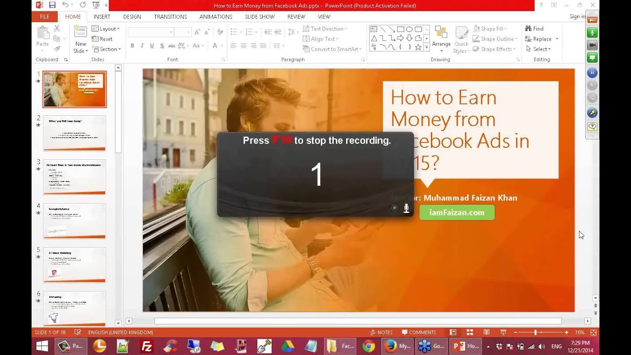Toggle Bold formatting
The width and height of the screenshot is (631, 355).
click(132, 46)
